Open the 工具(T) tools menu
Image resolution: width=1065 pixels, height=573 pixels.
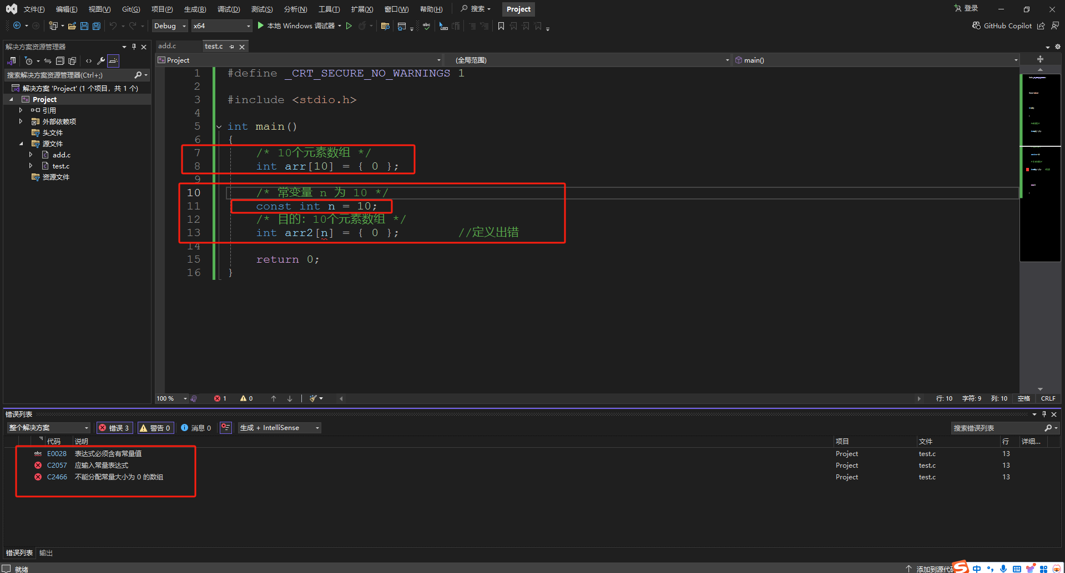[x=329, y=9]
